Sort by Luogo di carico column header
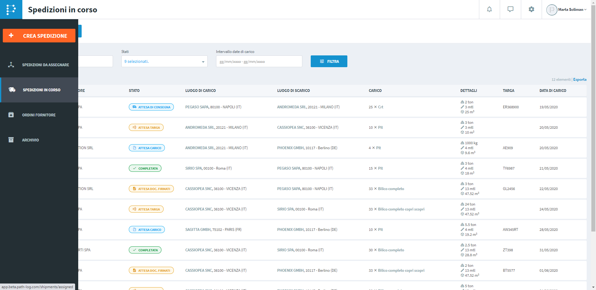Viewport: 596px width, 290px height. (201, 91)
